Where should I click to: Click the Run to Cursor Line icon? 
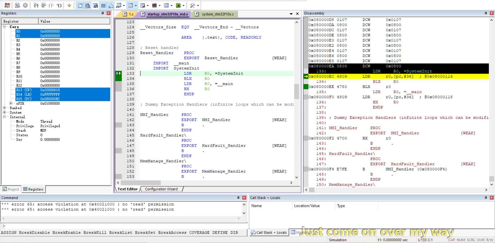tap(59, 5)
